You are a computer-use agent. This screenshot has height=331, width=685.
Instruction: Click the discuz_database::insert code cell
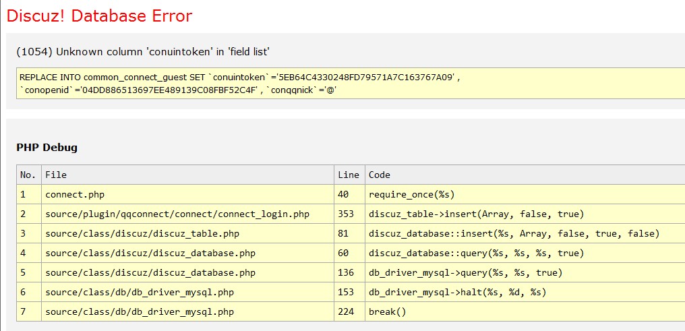[514, 233]
